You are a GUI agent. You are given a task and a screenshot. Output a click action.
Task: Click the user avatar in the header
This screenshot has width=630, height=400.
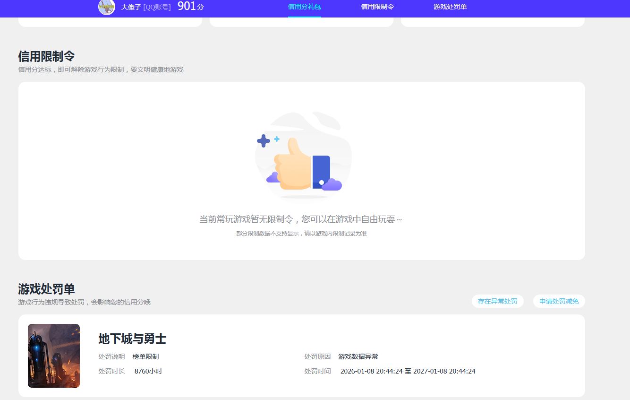pos(106,7)
